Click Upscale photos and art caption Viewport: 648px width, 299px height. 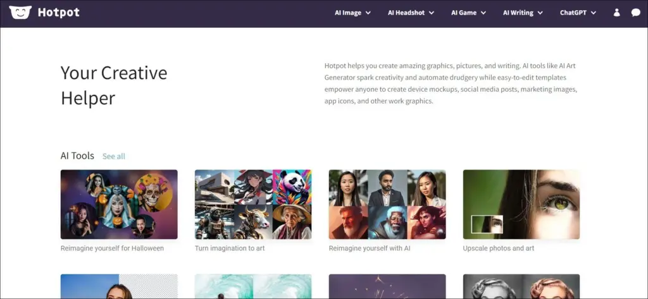pos(499,248)
